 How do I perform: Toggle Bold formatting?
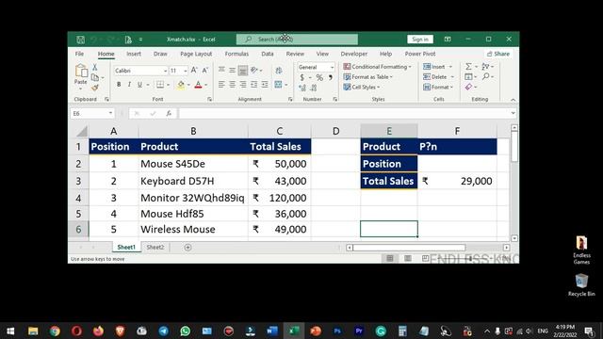[119, 85]
